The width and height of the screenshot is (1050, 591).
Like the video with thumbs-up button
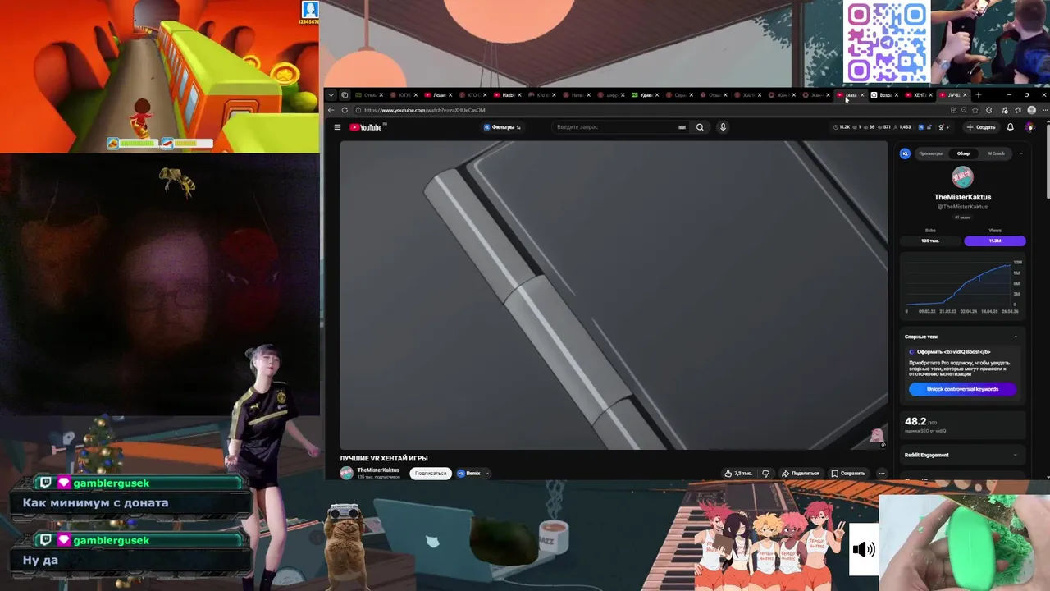tap(738, 474)
